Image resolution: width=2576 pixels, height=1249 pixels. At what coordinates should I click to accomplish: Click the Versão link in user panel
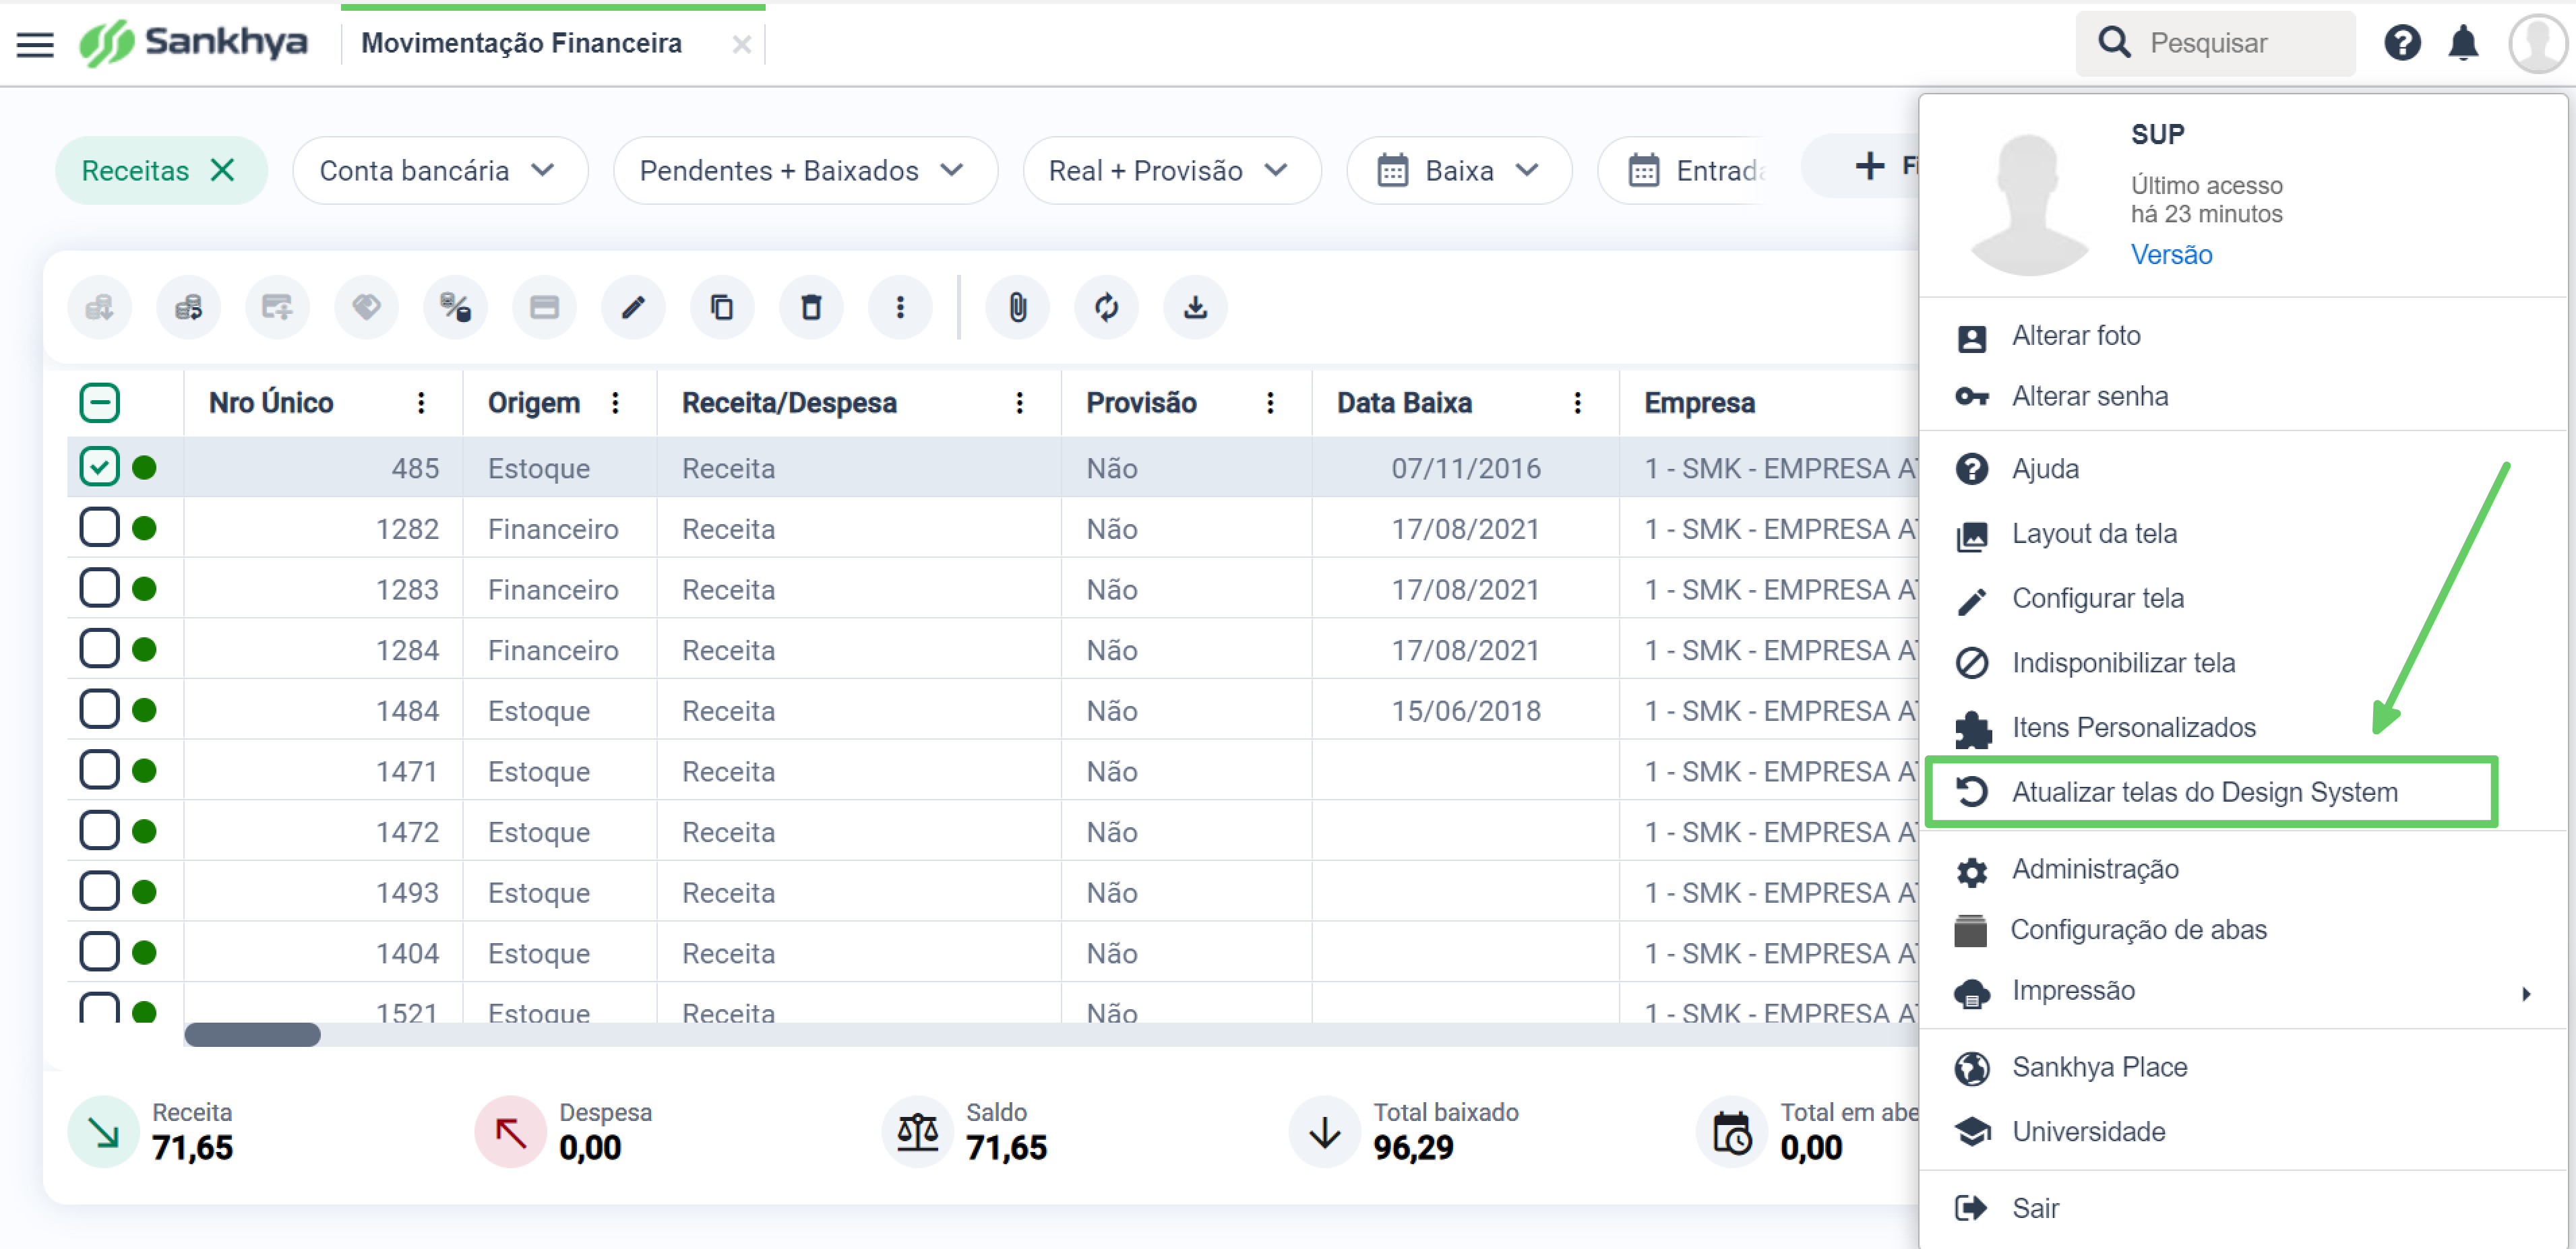(2171, 255)
